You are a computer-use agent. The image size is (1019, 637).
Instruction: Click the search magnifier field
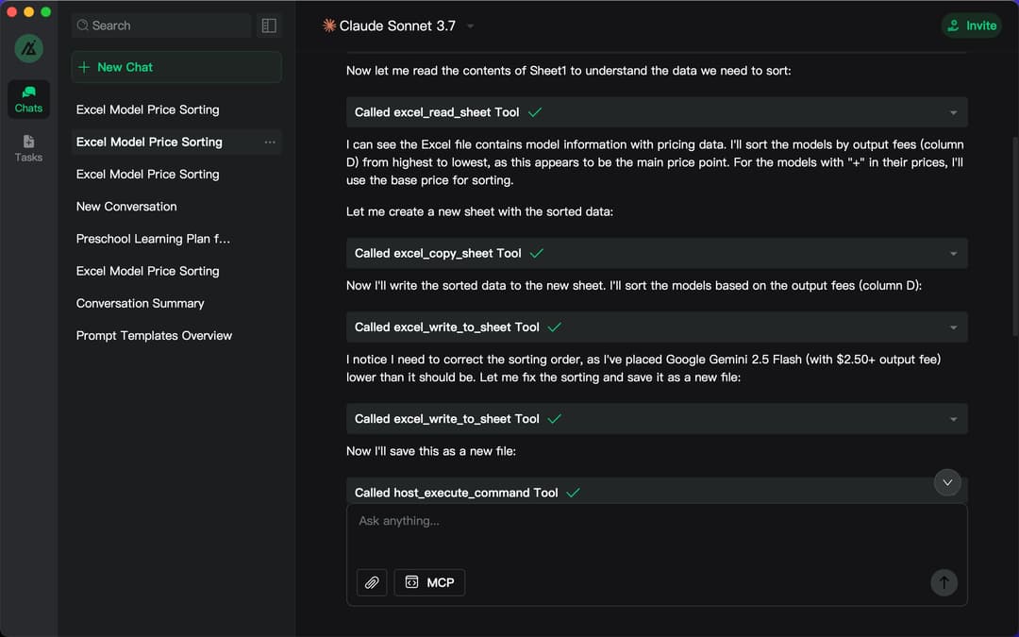click(x=160, y=25)
